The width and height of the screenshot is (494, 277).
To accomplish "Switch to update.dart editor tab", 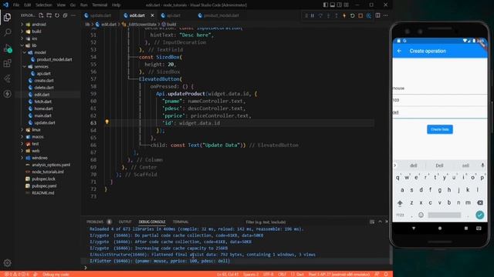I will coord(100,15).
